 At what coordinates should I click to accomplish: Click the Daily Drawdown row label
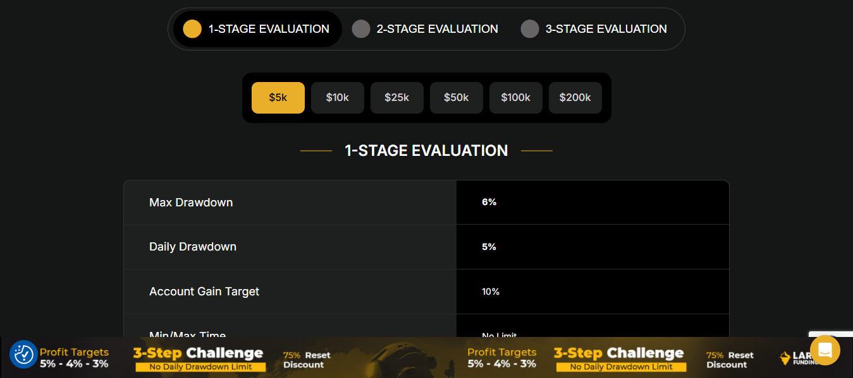click(x=193, y=247)
